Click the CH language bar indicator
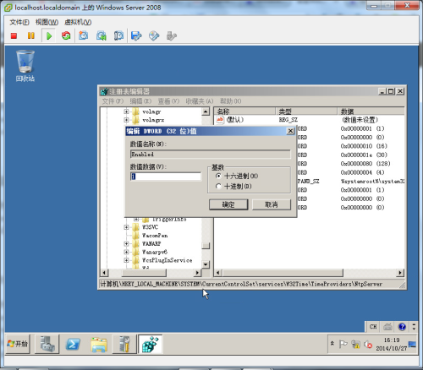The width and height of the screenshot is (423, 370). pos(373,327)
